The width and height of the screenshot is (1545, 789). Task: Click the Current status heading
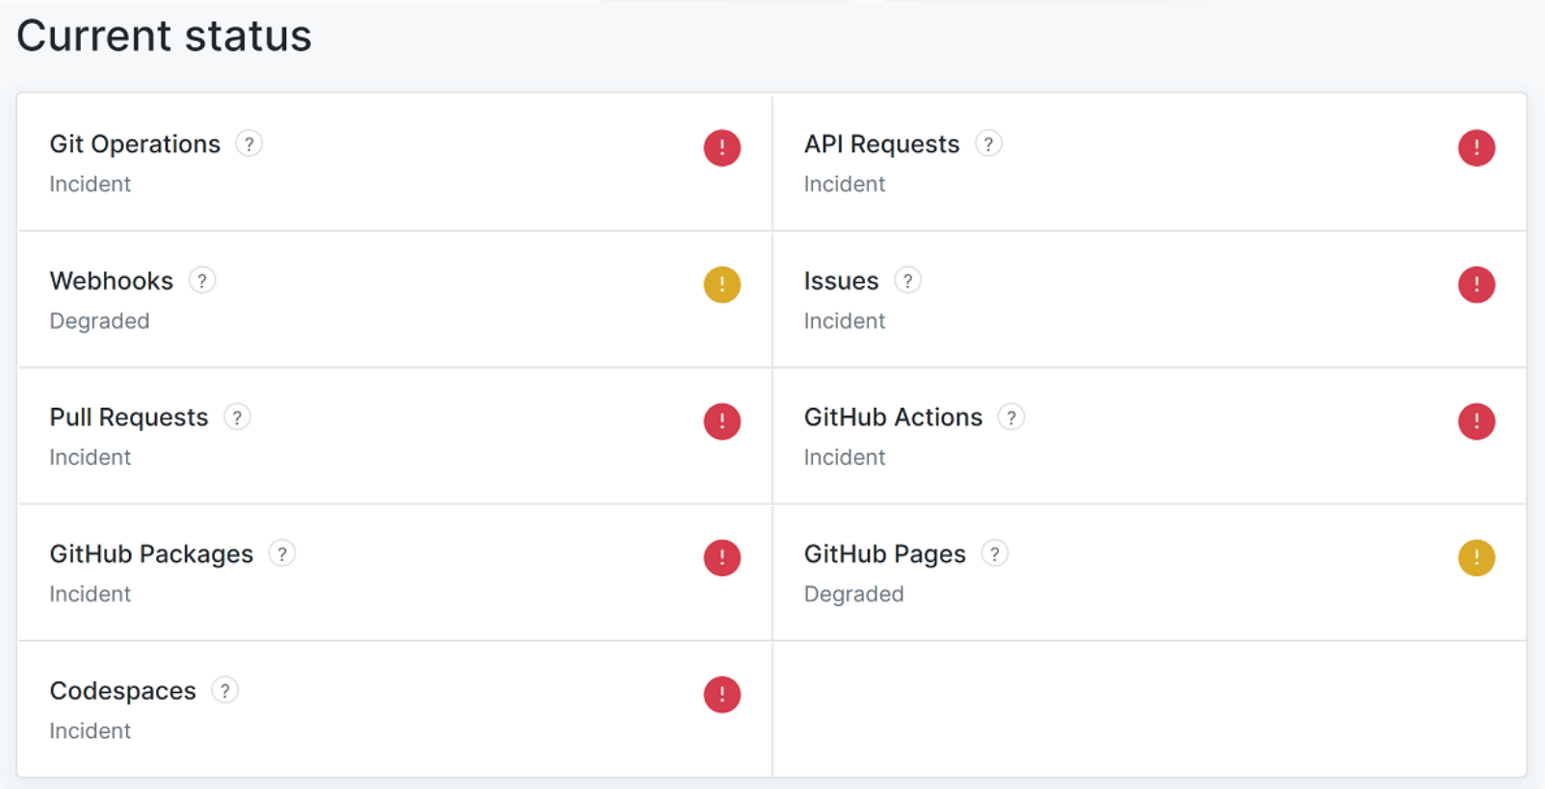164,36
